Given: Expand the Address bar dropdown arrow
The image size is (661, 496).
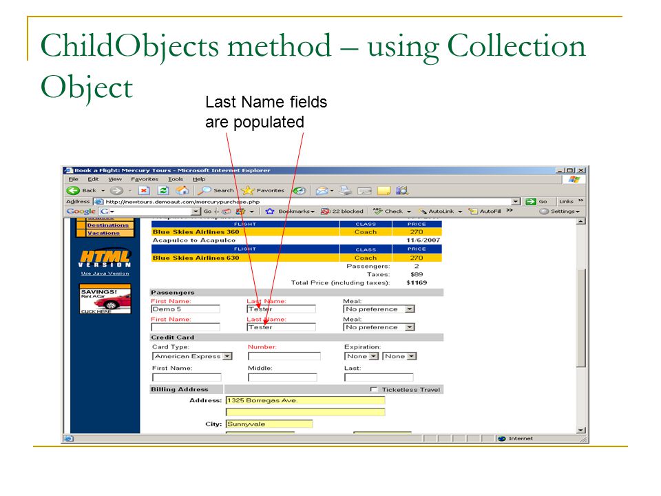Looking at the screenshot, I should click(x=516, y=202).
